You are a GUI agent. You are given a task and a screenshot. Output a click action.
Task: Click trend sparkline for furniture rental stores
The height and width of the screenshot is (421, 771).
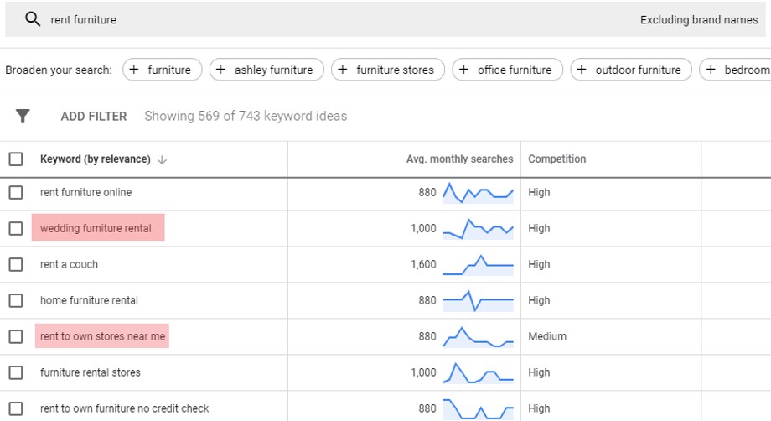click(478, 372)
